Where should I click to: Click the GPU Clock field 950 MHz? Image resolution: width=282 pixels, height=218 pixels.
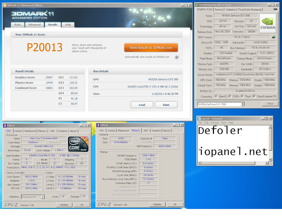click(221, 80)
